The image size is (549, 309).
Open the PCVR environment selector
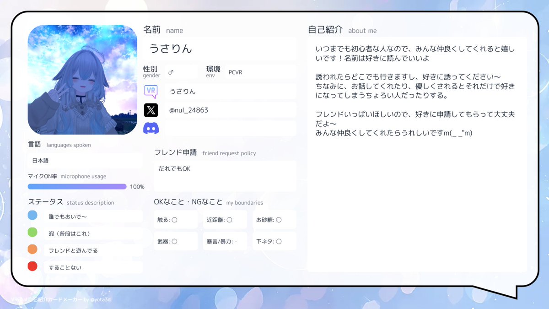tap(261, 72)
